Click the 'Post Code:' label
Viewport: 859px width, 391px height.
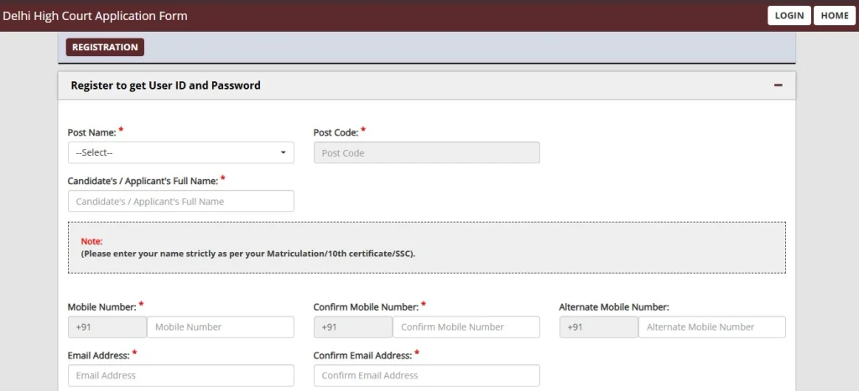tap(336, 132)
